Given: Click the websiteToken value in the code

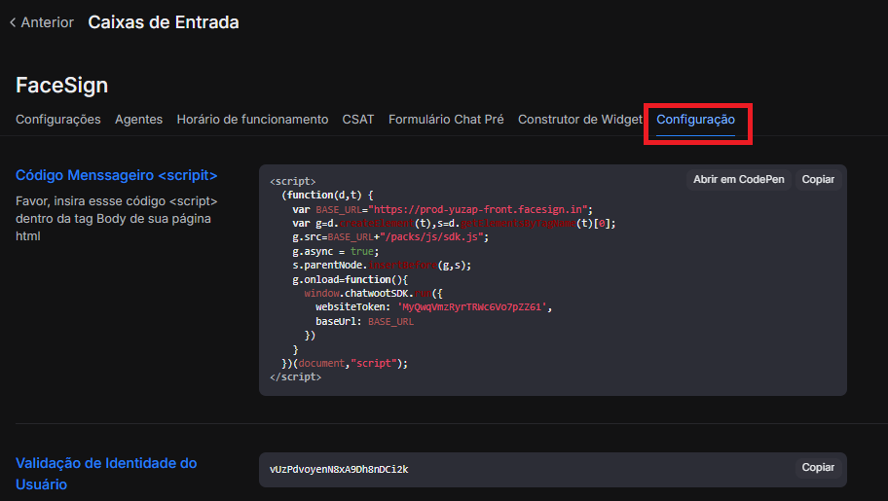Looking at the screenshot, I should pyautogui.click(x=473, y=307).
